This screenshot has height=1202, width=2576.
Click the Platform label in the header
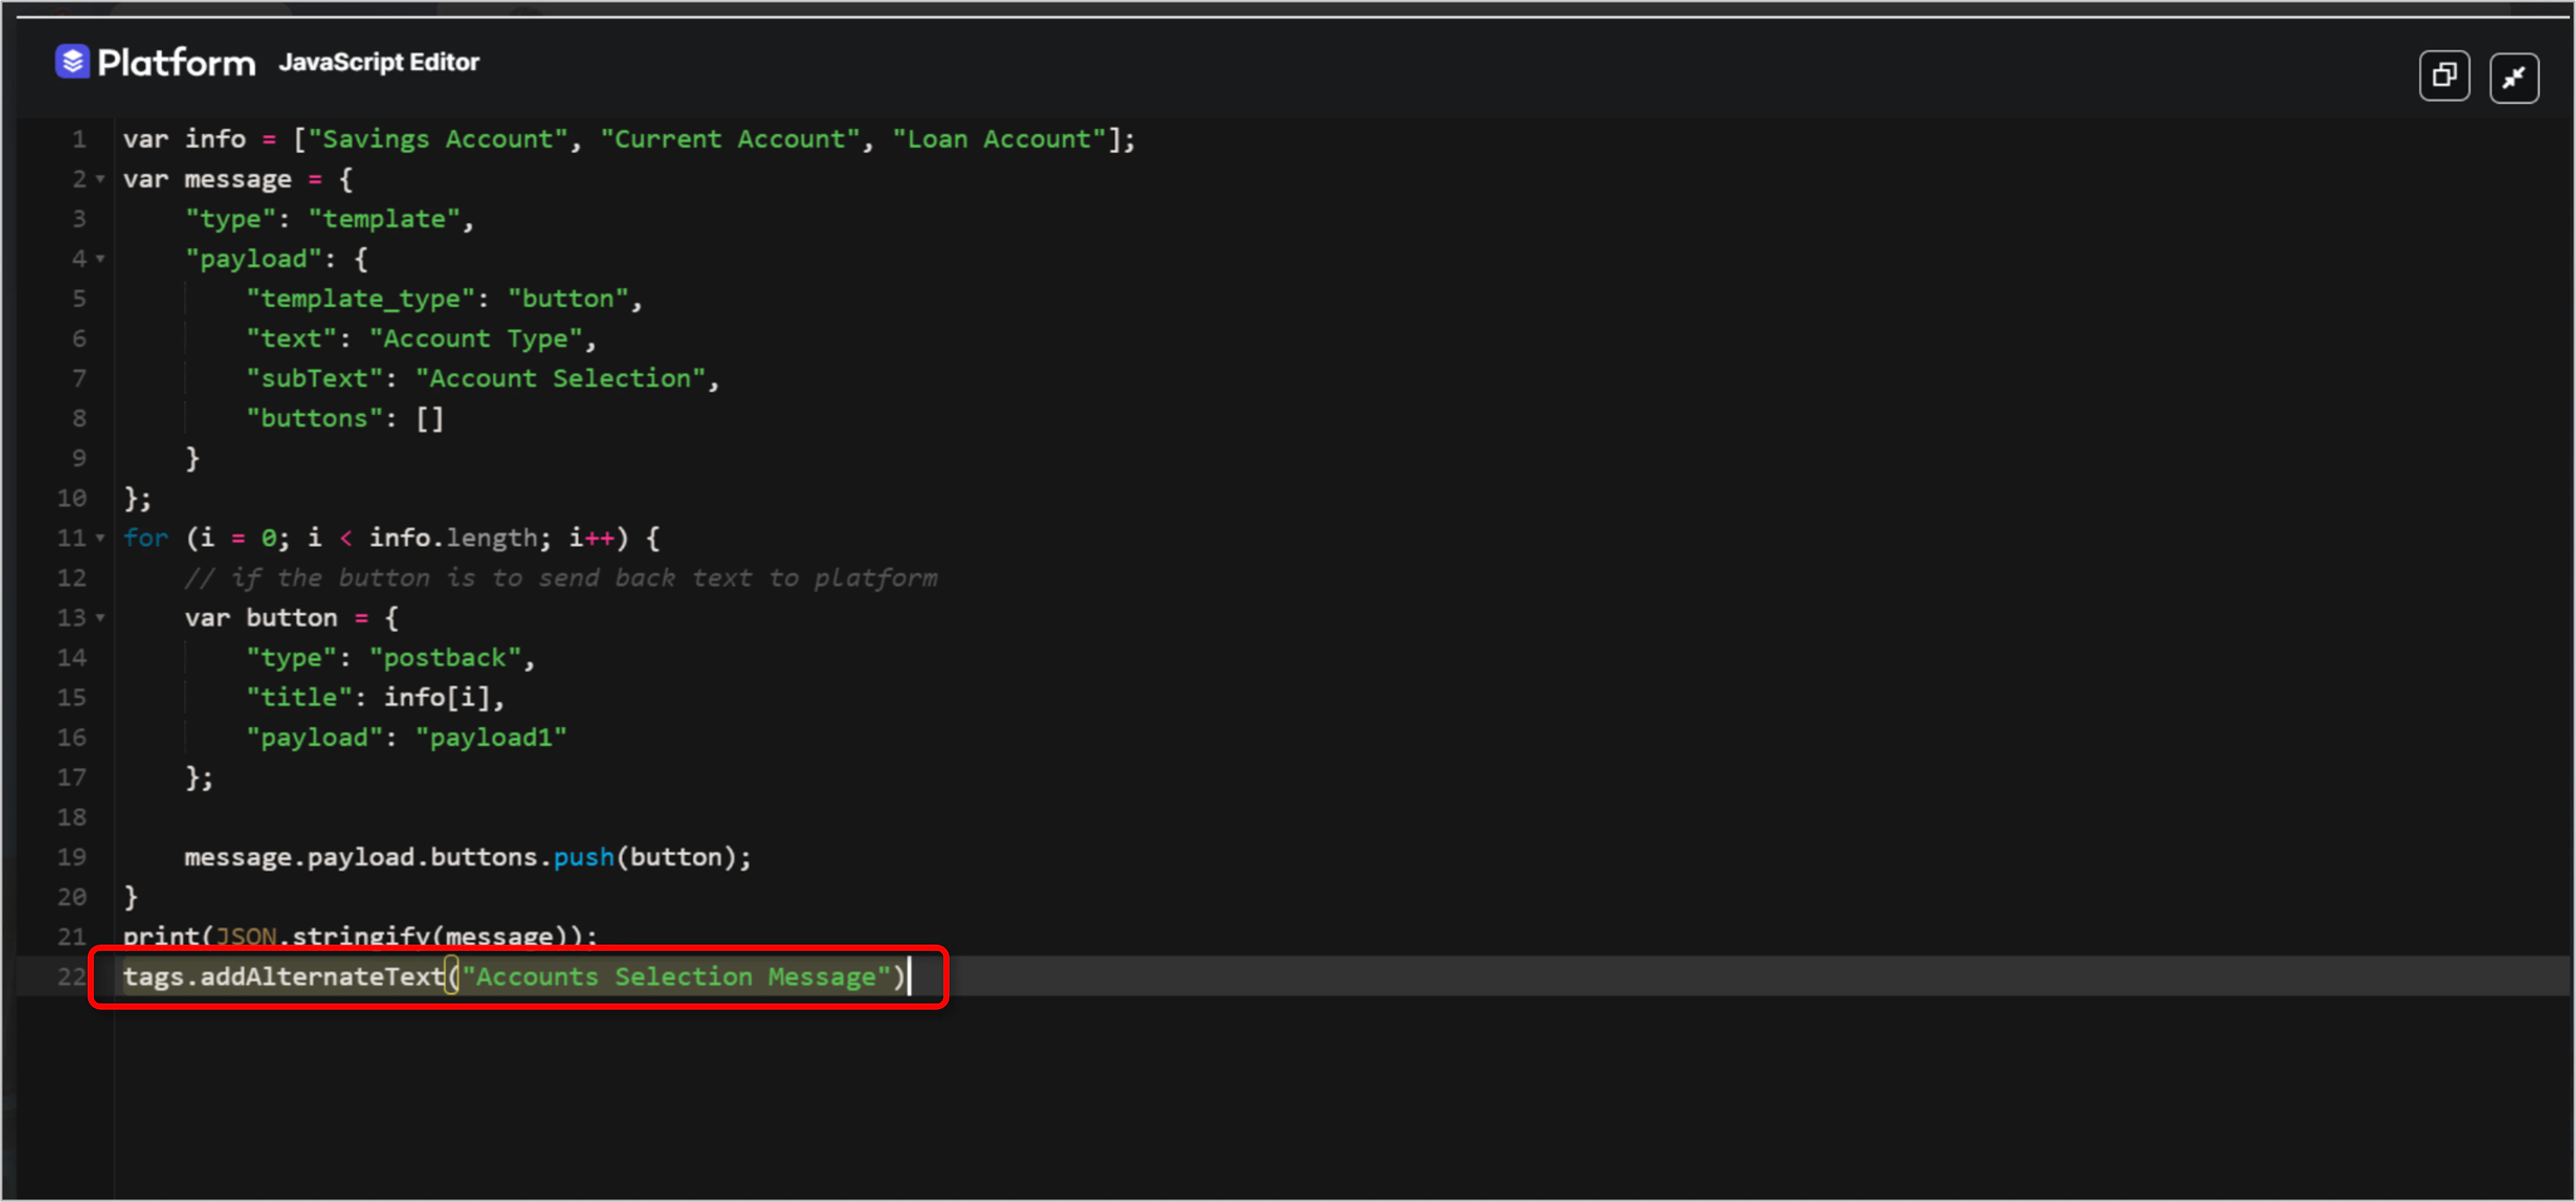click(x=176, y=61)
